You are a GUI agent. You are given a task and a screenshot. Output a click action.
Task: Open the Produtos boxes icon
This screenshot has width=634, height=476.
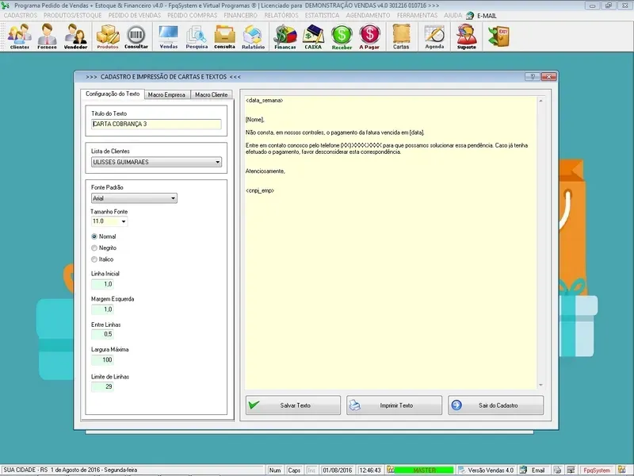coord(108,36)
